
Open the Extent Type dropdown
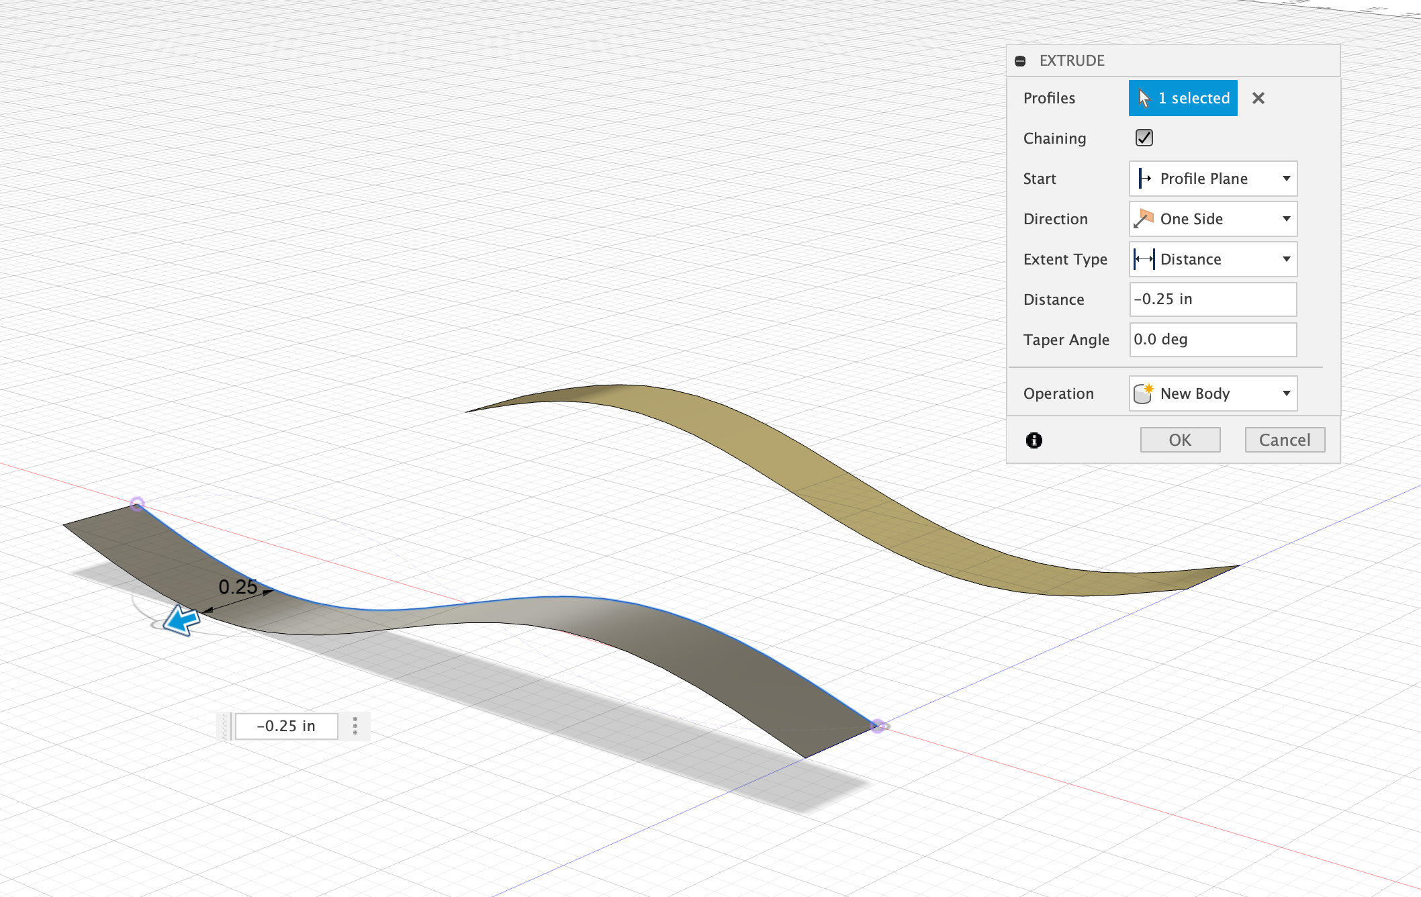(x=1286, y=259)
